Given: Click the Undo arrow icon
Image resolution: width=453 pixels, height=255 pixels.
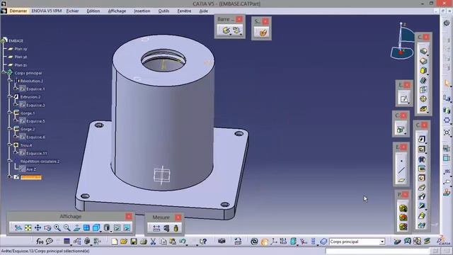Looking at the screenshot, I should [x=183, y=242].
